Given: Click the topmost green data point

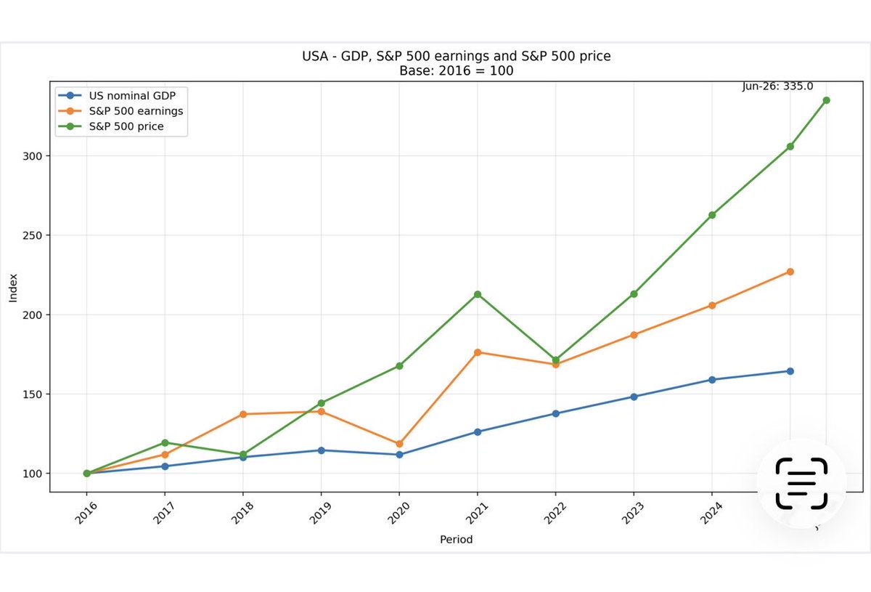Looking at the screenshot, I should point(826,100).
